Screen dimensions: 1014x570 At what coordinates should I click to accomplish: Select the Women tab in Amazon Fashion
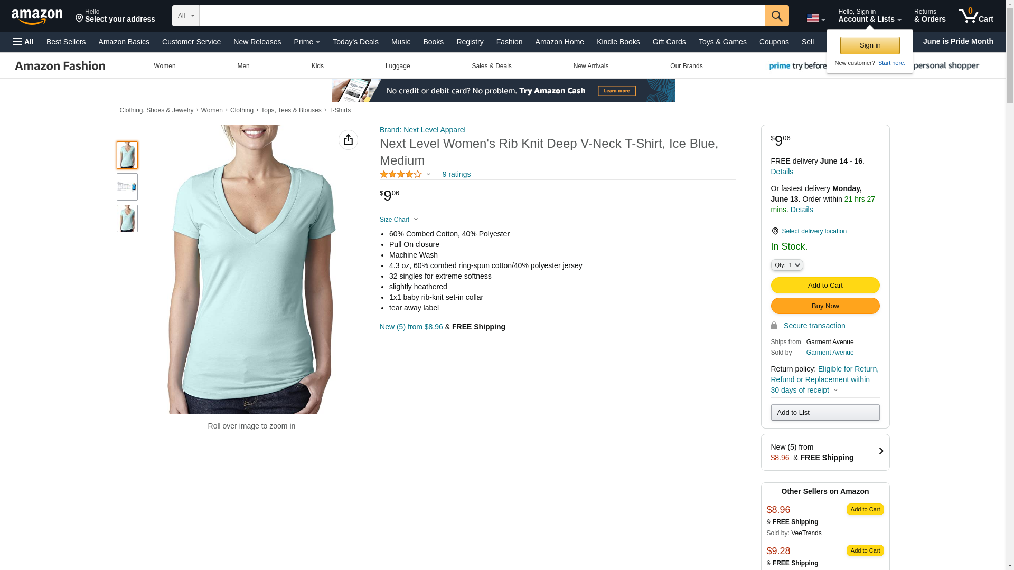click(165, 66)
